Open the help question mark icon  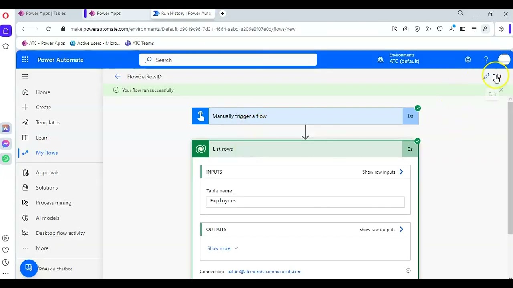(x=486, y=60)
